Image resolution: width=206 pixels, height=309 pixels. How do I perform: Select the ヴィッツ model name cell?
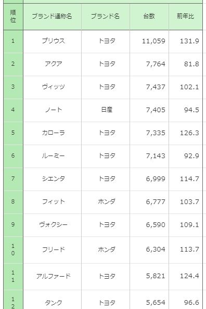52,87
